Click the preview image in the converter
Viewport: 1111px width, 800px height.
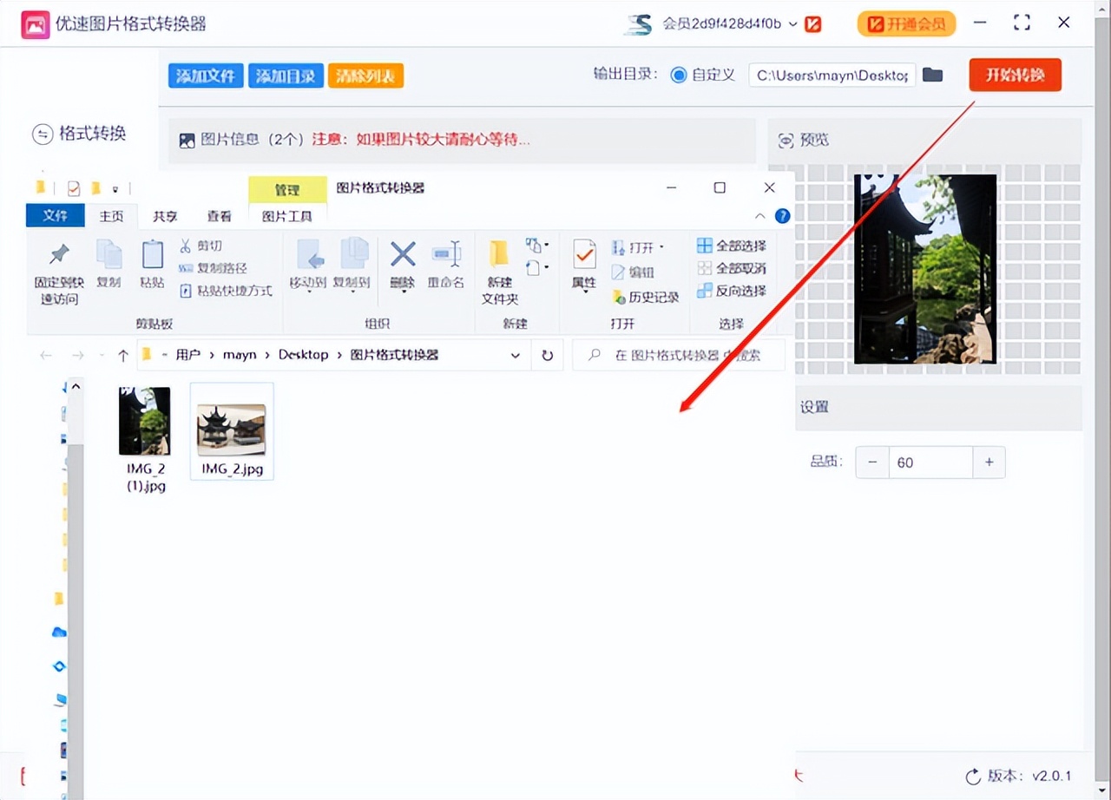pos(925,269)
